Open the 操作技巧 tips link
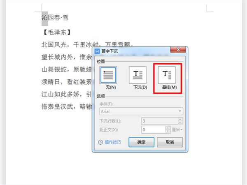Image resolution: width=247 pixels, height=185 pixels. click(113, 142)
